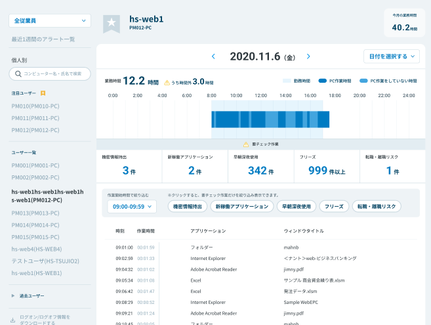431x325 pixels.
Task: Go to previous day with left chevron
Action: [x=213, y=56]
